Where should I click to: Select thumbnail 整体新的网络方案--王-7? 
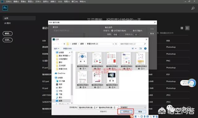point(97,80)
